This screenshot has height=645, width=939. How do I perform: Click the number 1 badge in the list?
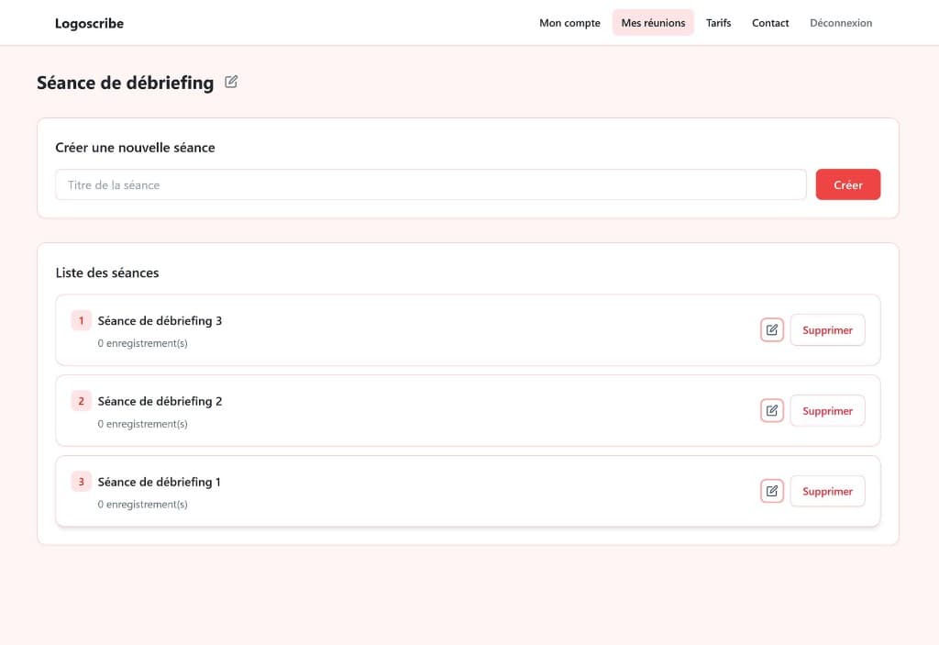[81, 321]
